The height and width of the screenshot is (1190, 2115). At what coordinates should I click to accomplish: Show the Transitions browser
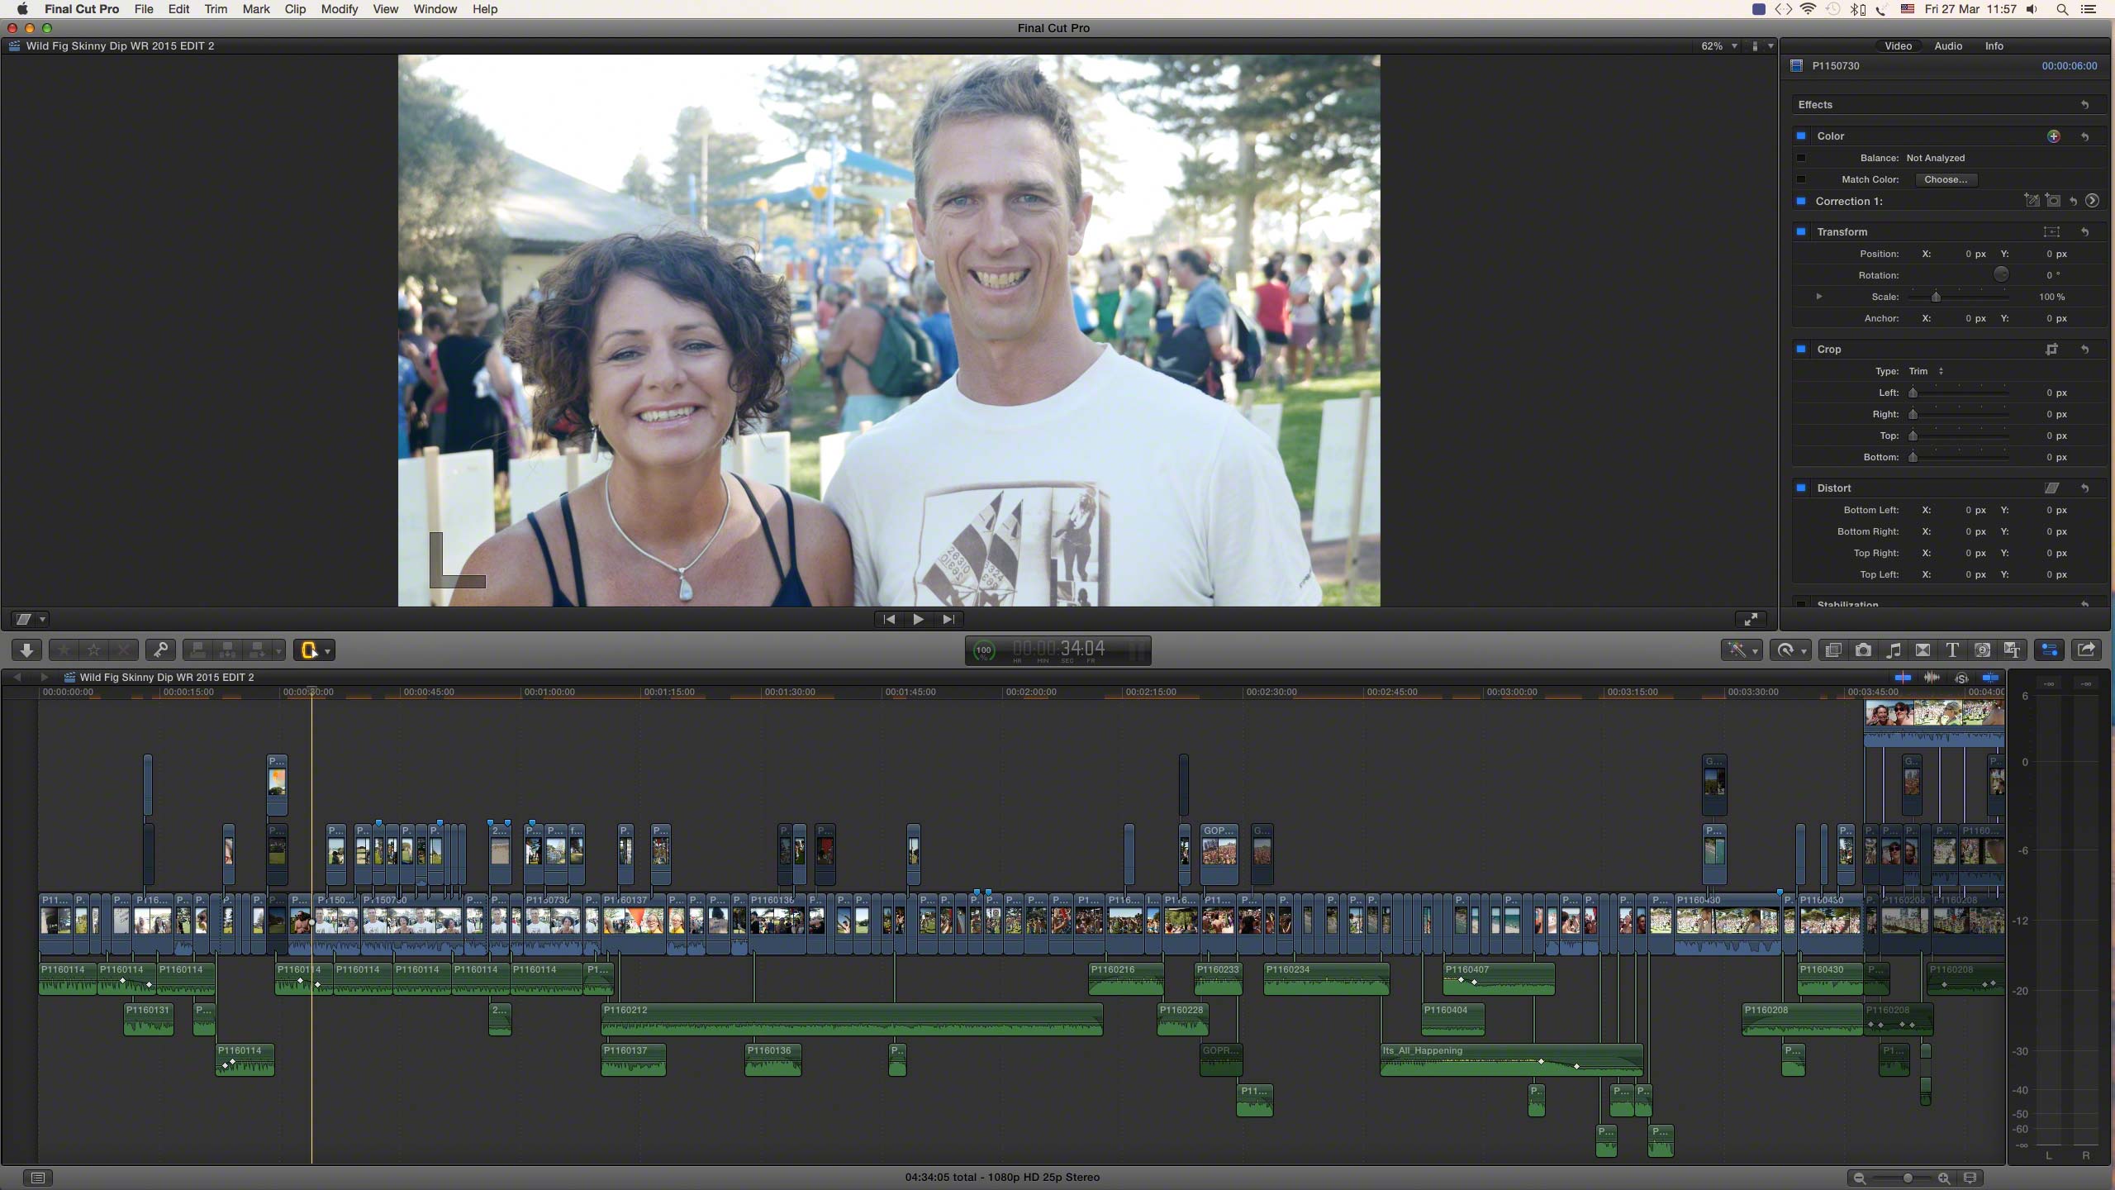[x=1923, y=650]
